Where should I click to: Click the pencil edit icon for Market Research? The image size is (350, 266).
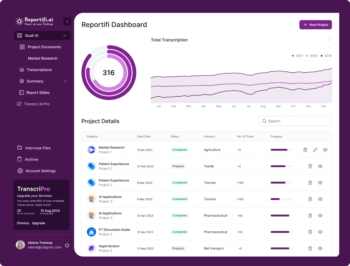pyautogui.click(x=315, y=150)
